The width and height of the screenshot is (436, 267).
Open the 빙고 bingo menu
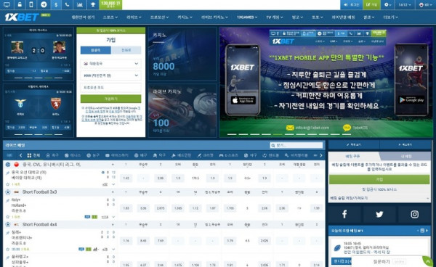pos(297,17)
